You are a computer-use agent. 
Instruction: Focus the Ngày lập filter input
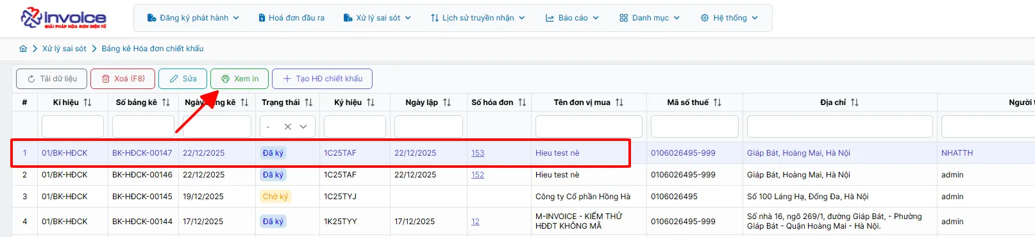tap(428, 127)
